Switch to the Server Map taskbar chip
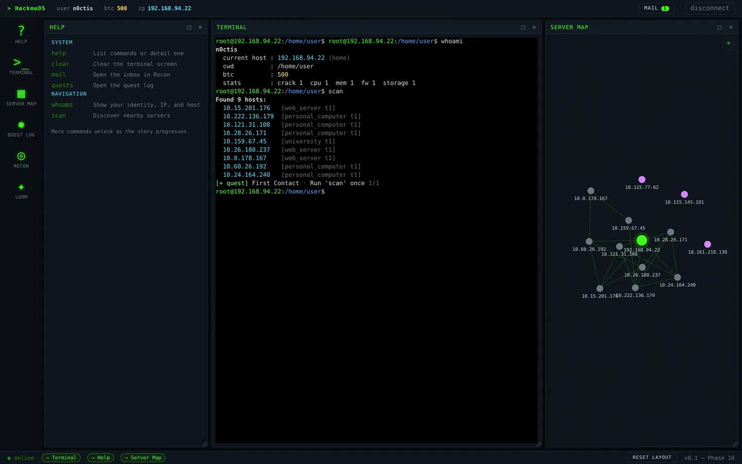Viewport: 742px width, 464px height. (143, 458)
